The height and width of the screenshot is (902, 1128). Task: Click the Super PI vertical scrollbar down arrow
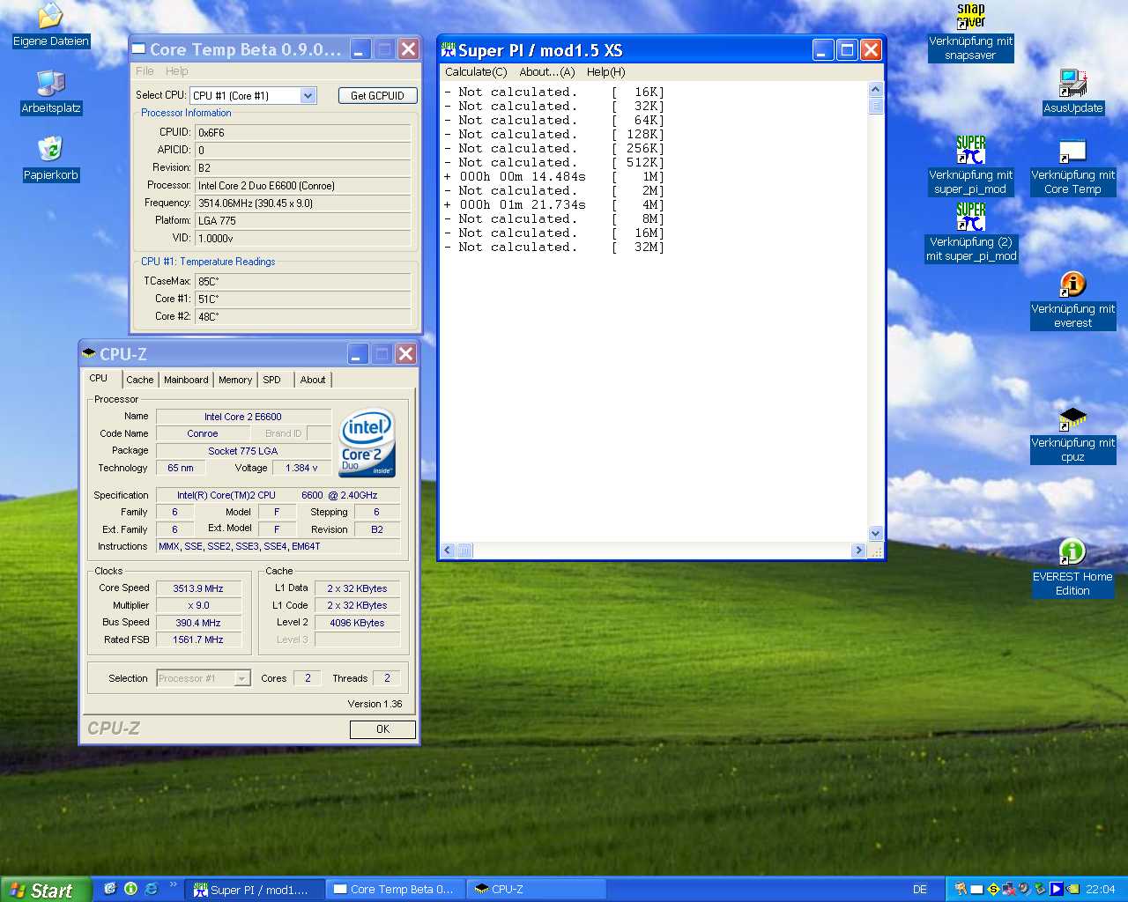pos(875,533)
